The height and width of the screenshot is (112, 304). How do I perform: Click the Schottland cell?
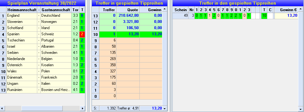pos(22,28)
